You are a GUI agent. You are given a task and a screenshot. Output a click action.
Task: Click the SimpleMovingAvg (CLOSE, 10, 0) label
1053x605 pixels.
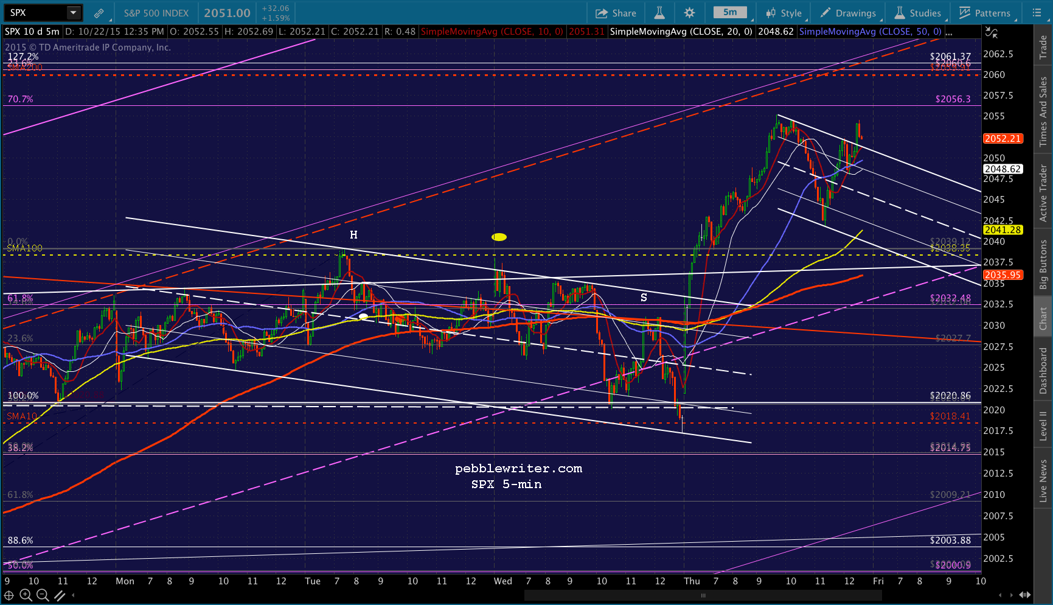click(492, 32)
